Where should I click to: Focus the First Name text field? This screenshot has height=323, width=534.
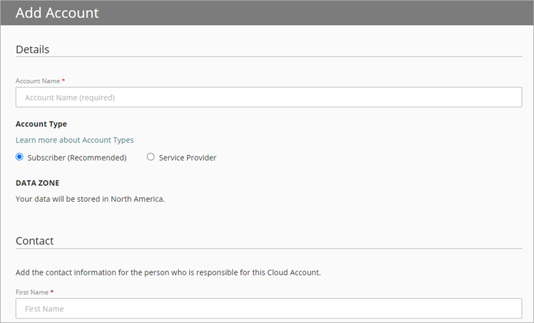point(268,308)
